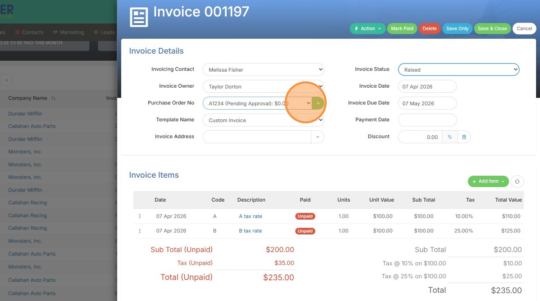Viewport: 540px width, 301px height.
Task: Click the Company Name sort arrows
Action: click(x=53, y=98)
